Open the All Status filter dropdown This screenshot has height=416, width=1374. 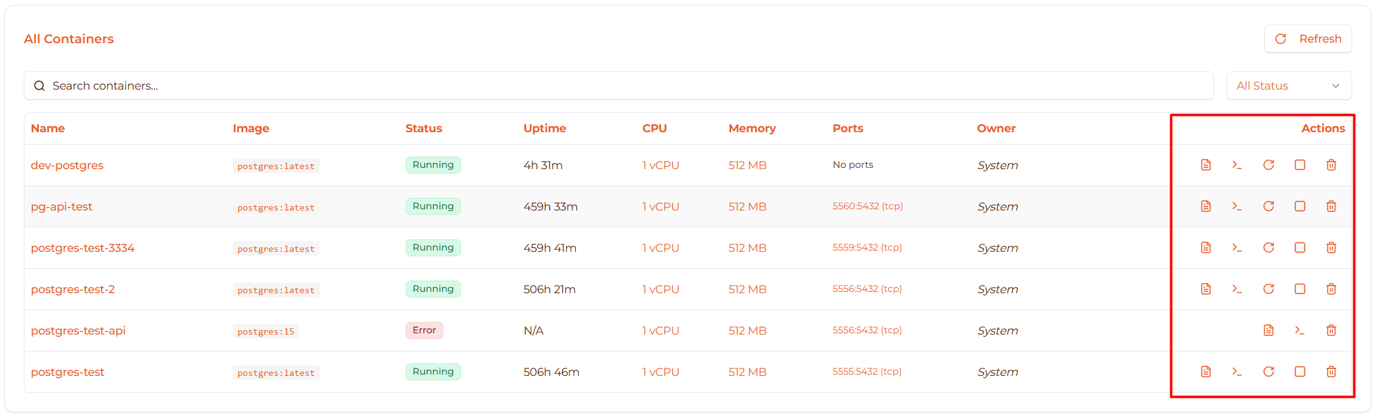pos(1288,86)
